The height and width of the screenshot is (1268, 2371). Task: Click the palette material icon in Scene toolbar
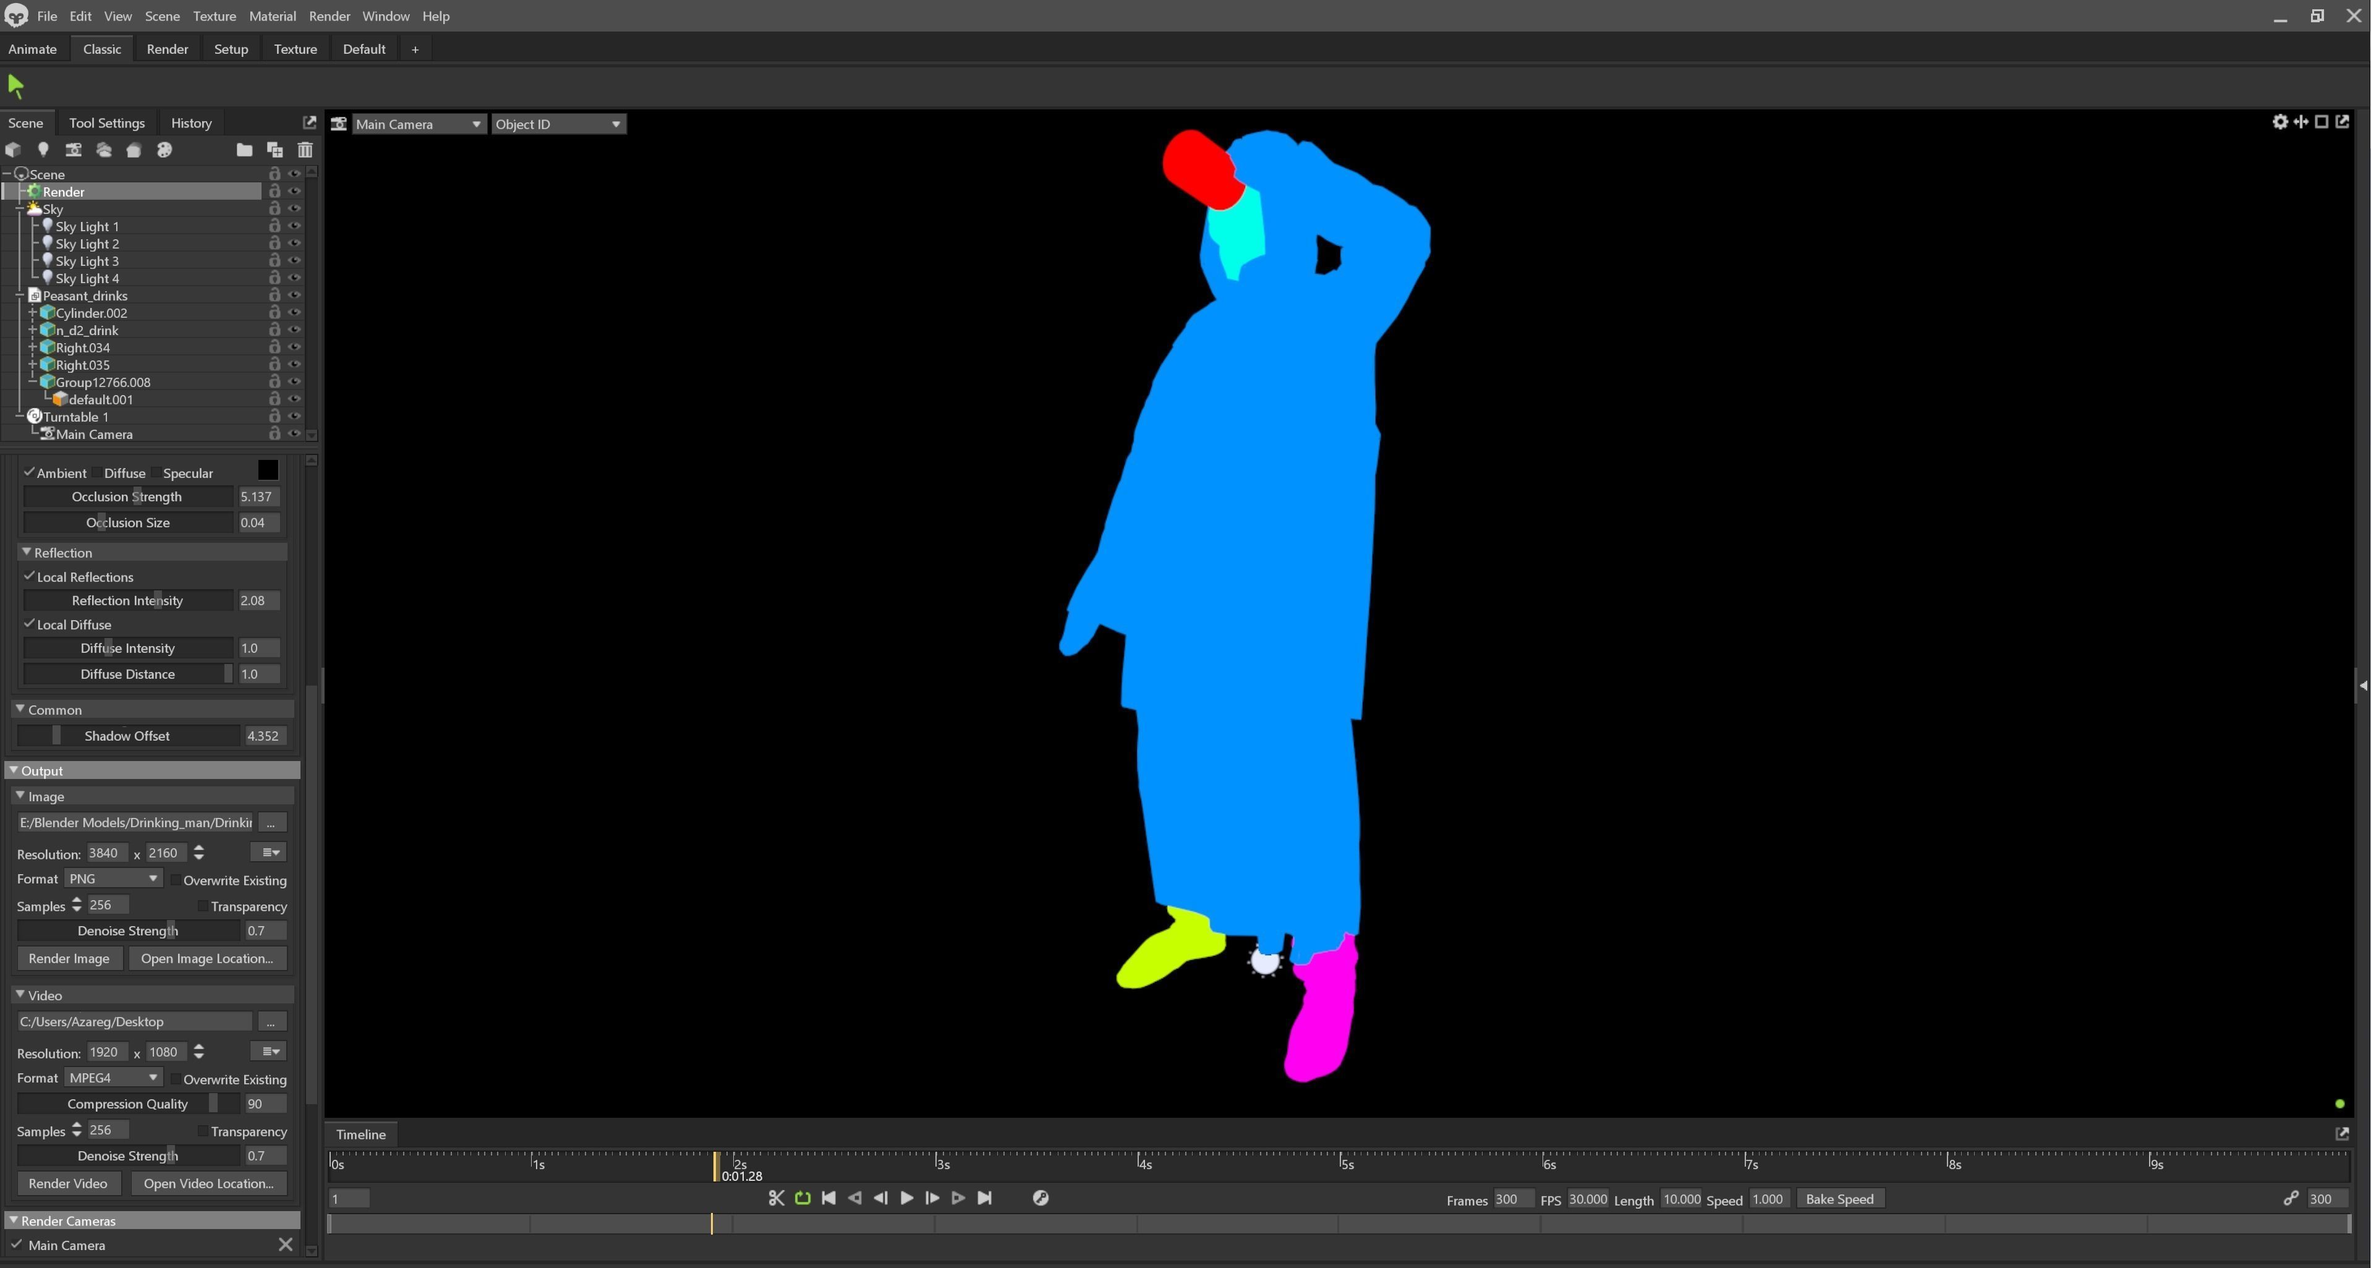click(x=164, y=149)
